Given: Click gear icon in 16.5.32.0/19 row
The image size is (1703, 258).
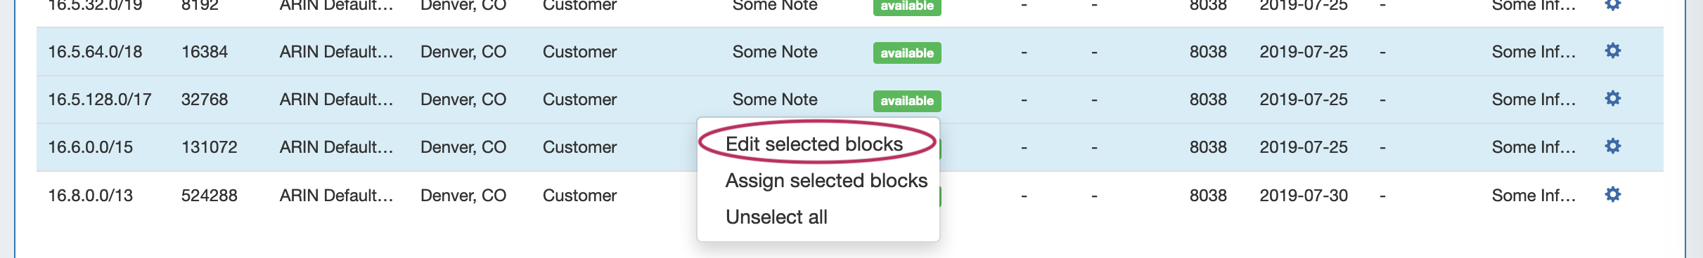Looking at the screenshot, I should point(1613,4).
